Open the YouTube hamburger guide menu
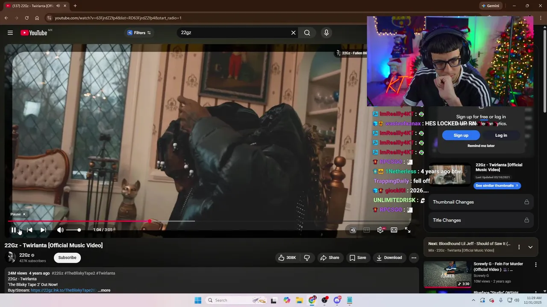 pyautogui.click(x=10, y=33)
